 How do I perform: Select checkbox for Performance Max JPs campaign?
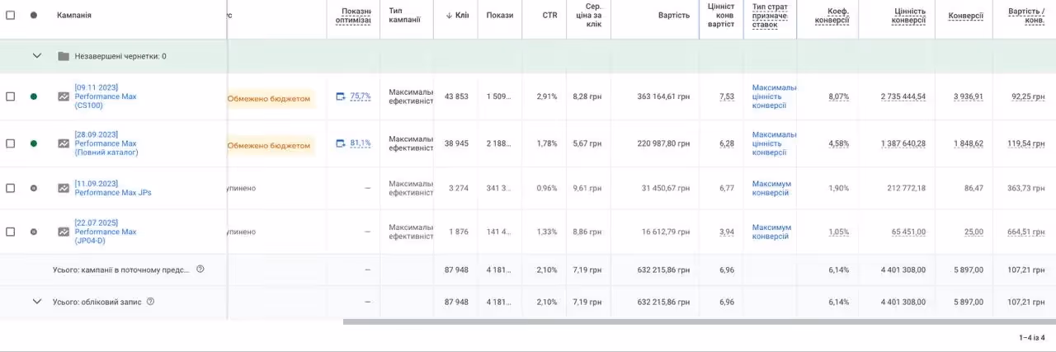pyautogui.click(x=11, y=188)
